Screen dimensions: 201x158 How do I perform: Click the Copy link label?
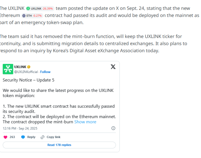(x=54, y=137)
